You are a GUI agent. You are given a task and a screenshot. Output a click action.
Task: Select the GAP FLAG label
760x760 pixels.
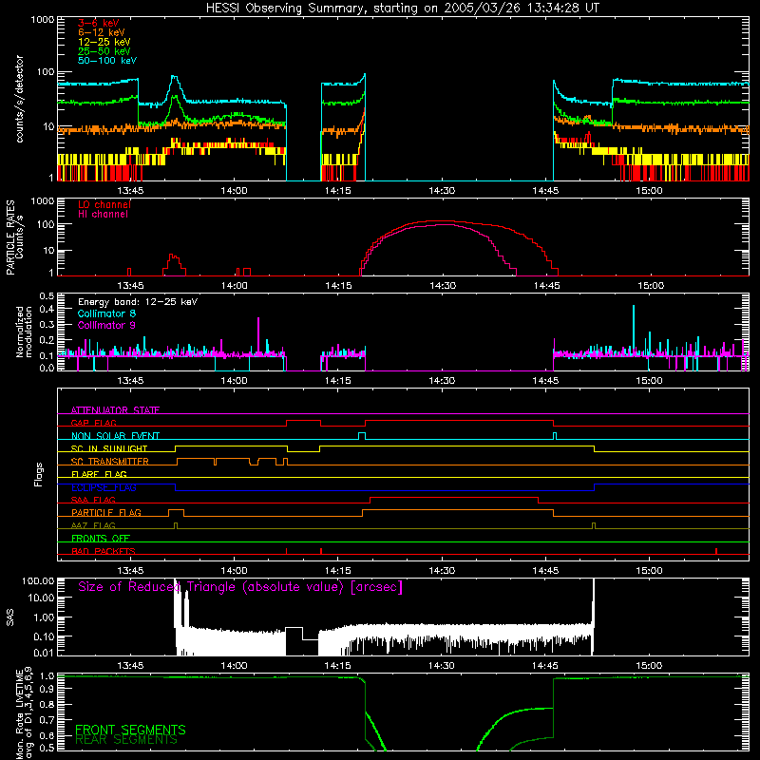click(93, 423)
